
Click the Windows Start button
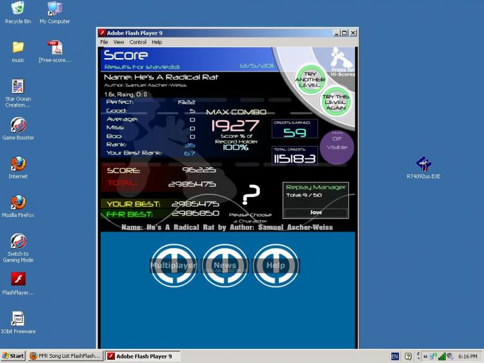click(x=14, y=356)
